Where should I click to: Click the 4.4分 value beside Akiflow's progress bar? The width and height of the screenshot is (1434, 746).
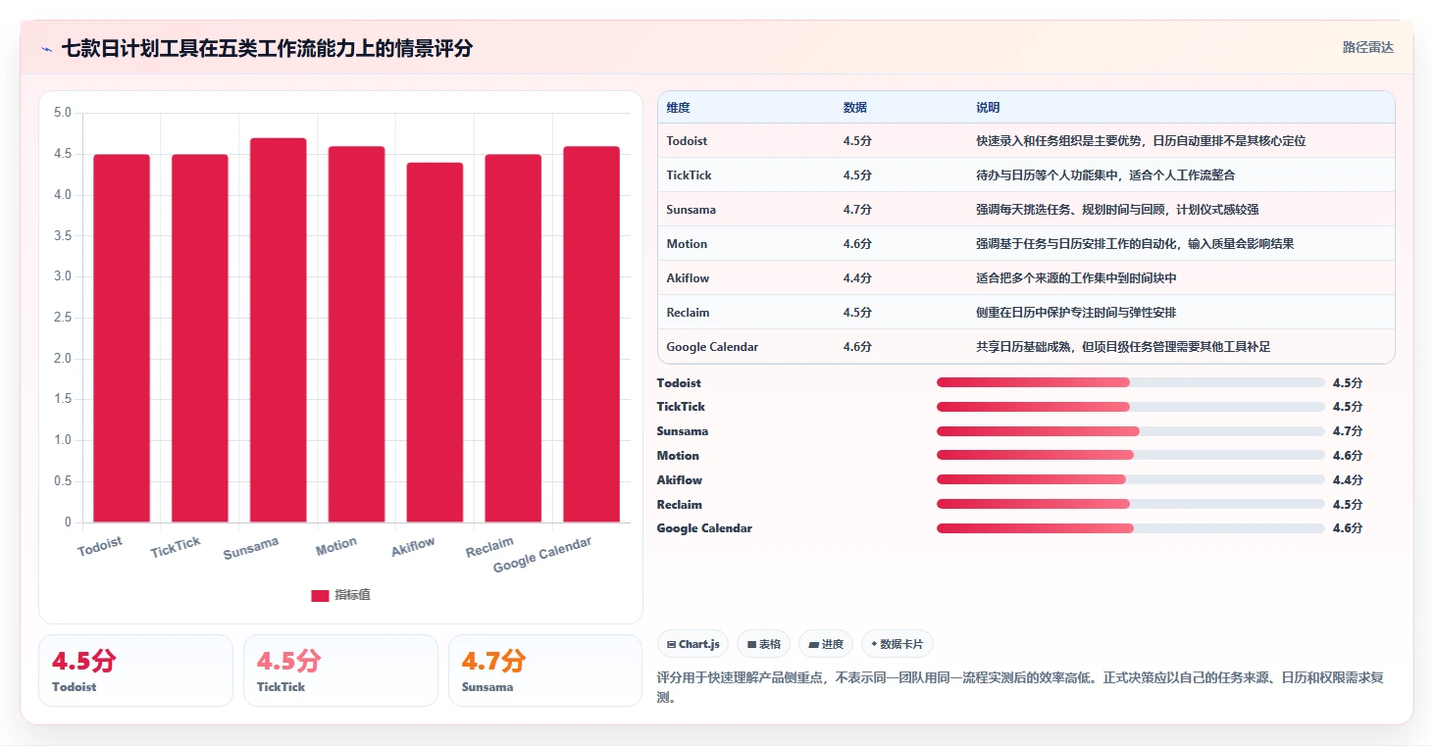pyautogui.click(x=1348, y=480)
